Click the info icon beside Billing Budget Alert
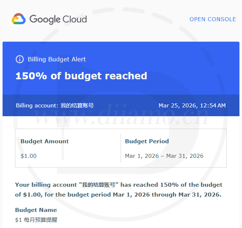This screenshot has width=242, height=228. pyautogui.click(x=19, y=59)
